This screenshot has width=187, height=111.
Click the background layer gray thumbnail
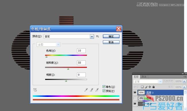pyautogui.click(x=141, y=104)
